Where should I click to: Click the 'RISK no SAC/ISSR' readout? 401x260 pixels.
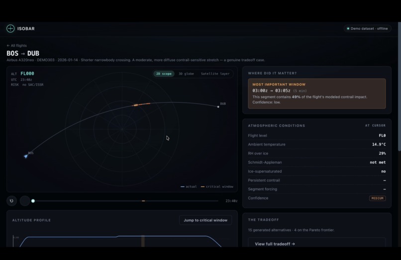pos(27,85)
